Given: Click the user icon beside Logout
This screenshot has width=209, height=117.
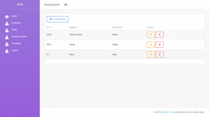Looking at the screenshot, I should tap(7, 51).
